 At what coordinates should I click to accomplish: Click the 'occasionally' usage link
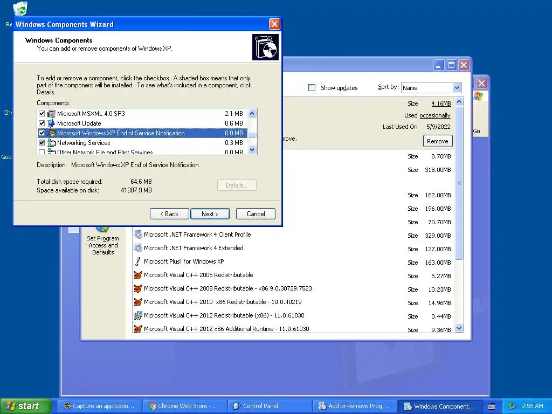[435, 115]
